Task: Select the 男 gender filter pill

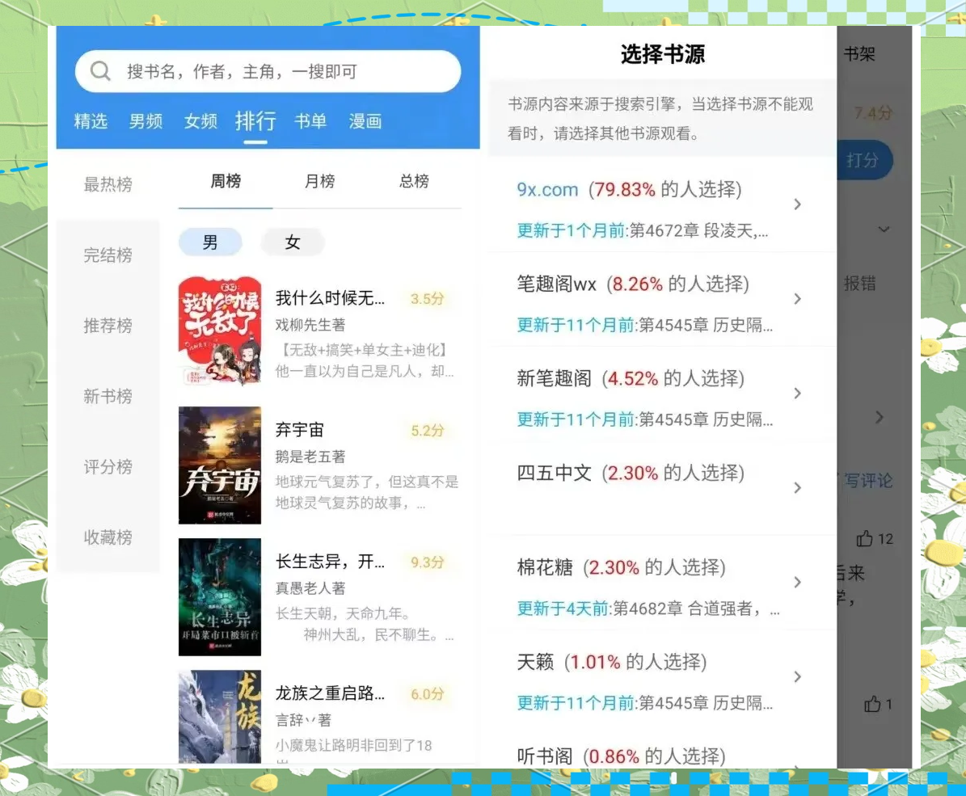Action: click(x=210, y=242)
